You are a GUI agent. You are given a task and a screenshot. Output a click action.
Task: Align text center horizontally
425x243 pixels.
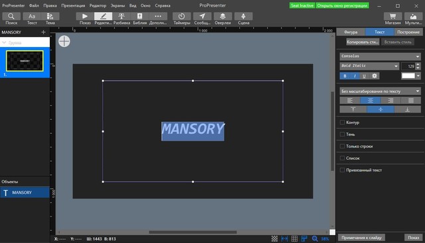tap(371, 101)
